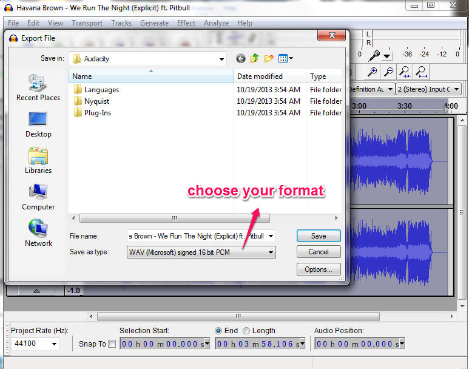Viewport: 469px width, 369px height.
Task: Click the Zoom In magnifier tool
Action: (372, 72)
